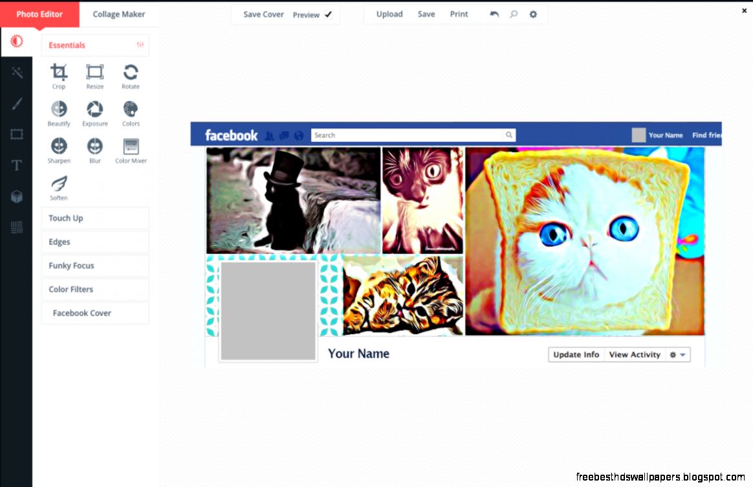Click the Facebook messages icon in mockup
The image size is (753, 487).
pos(284,136)
